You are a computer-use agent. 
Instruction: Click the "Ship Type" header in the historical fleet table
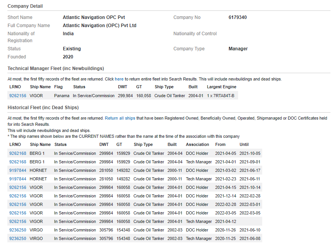[x=143, y=144]
